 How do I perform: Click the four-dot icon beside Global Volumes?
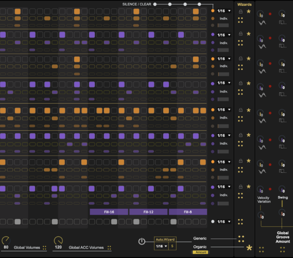pyautogui.click(x=45, y=248)
